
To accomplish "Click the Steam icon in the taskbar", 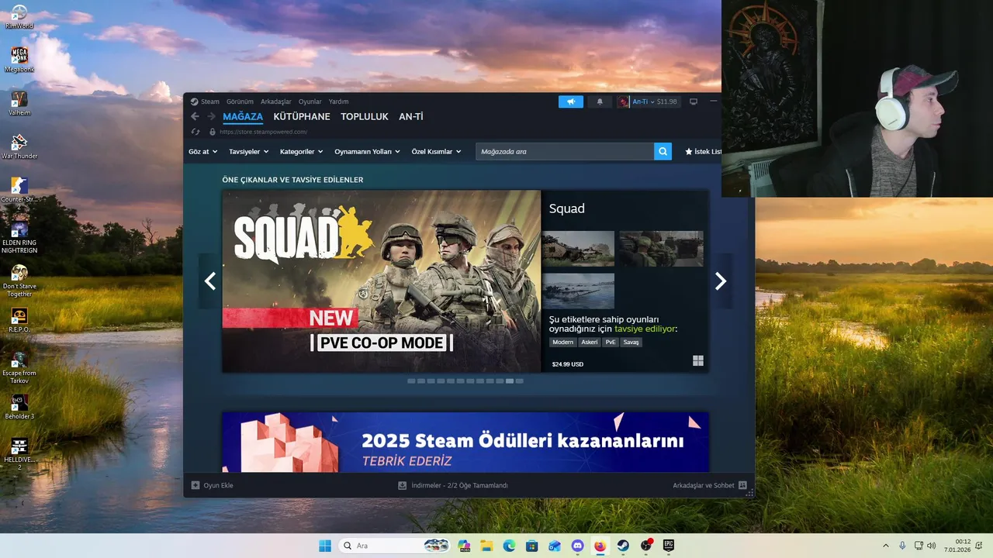I will tap(623, 546).
